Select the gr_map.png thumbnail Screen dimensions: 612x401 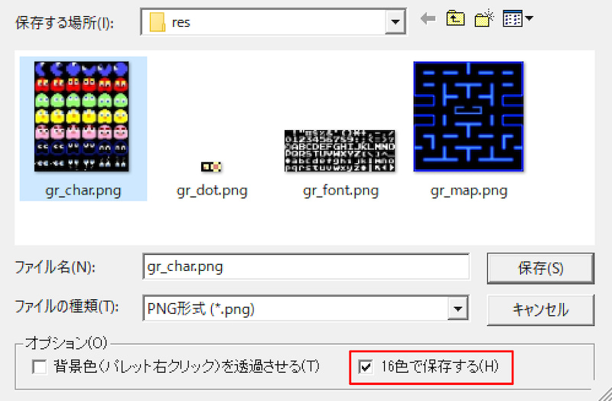coord(468,116)
